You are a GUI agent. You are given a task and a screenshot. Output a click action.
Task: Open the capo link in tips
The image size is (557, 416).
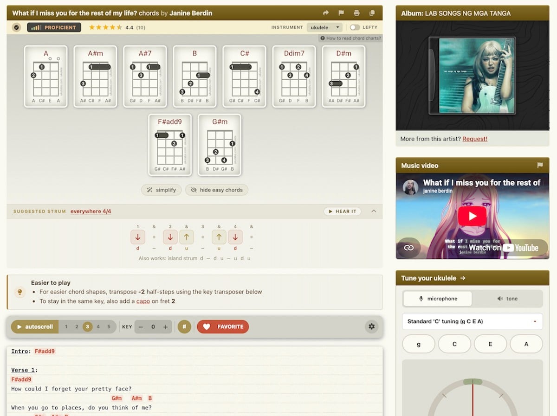point(143,301)
